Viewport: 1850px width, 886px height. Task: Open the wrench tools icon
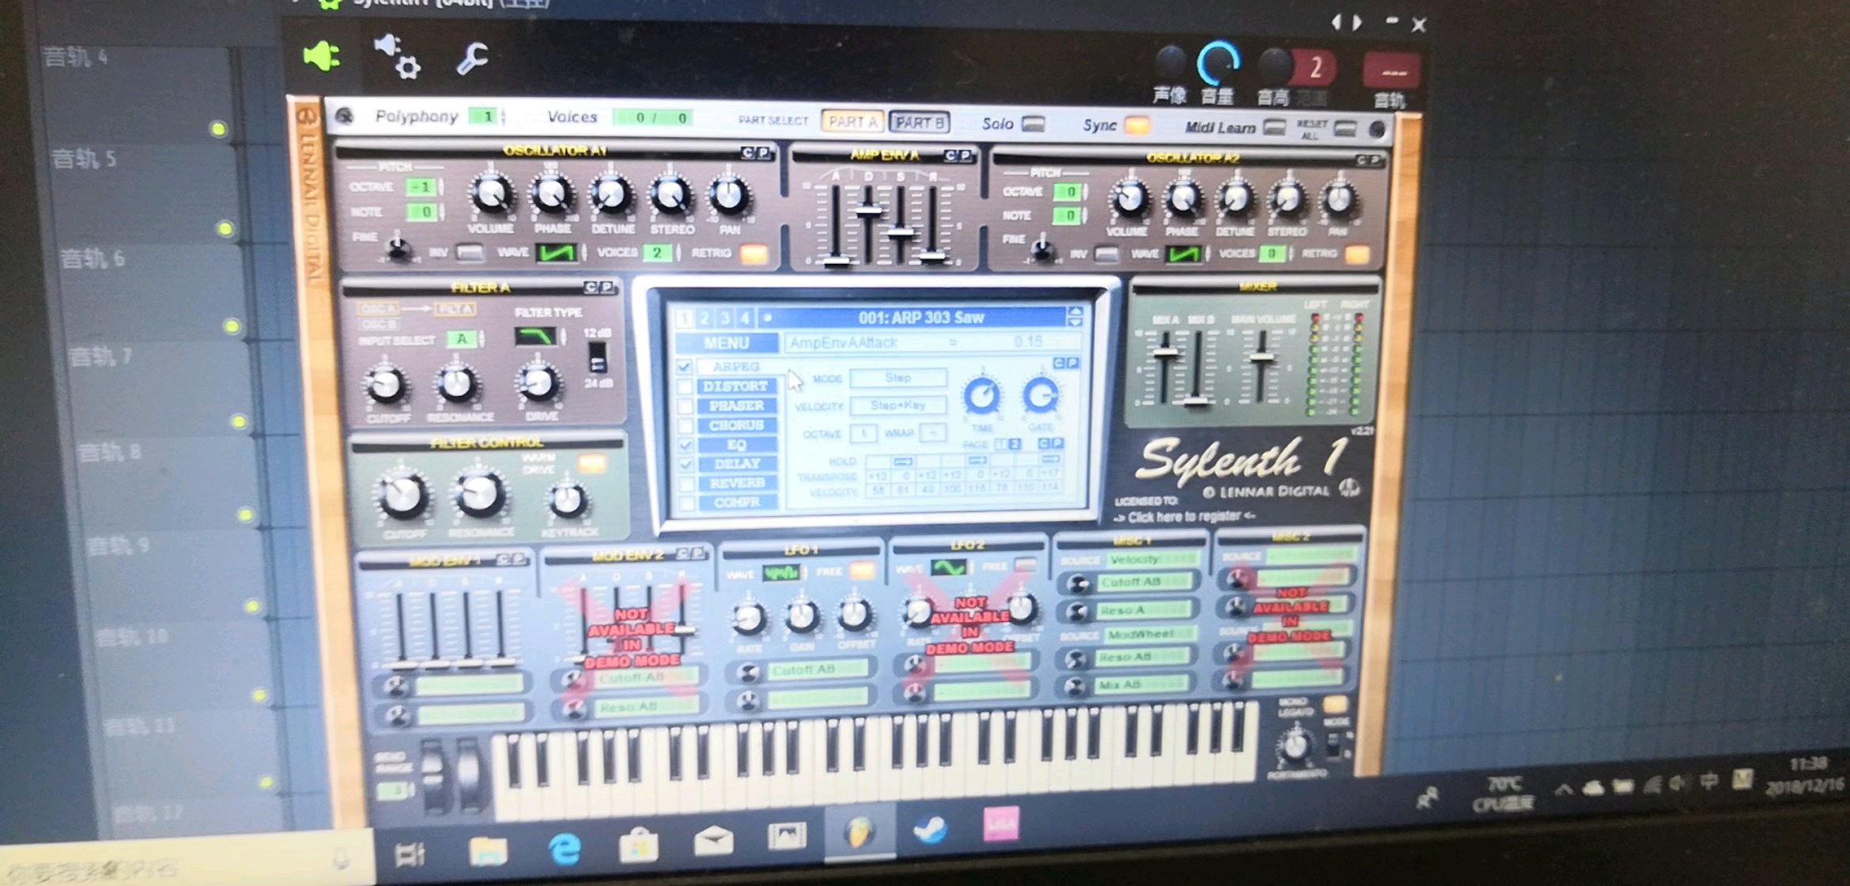coord(472,58)
